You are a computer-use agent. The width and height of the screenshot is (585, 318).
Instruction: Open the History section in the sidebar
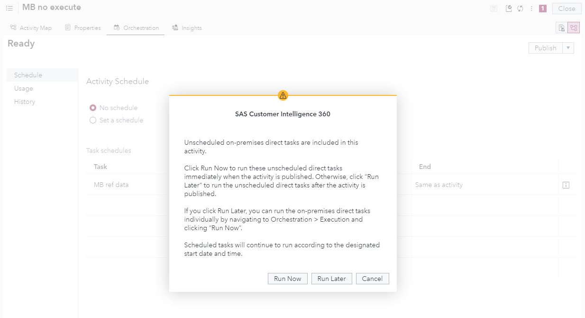[24, 102]
